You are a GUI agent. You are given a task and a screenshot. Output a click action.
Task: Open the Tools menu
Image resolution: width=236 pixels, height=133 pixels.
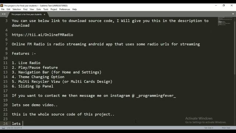point(46,9)
